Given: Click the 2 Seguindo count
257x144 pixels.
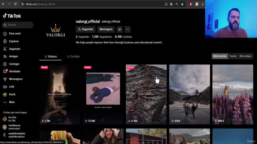Looking at the screenshot, I should (82, 37).
